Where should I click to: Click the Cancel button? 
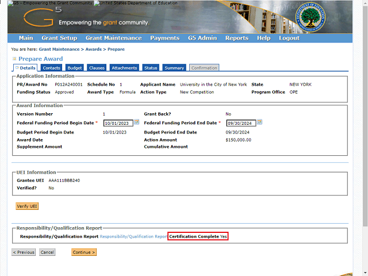[47, 252]
